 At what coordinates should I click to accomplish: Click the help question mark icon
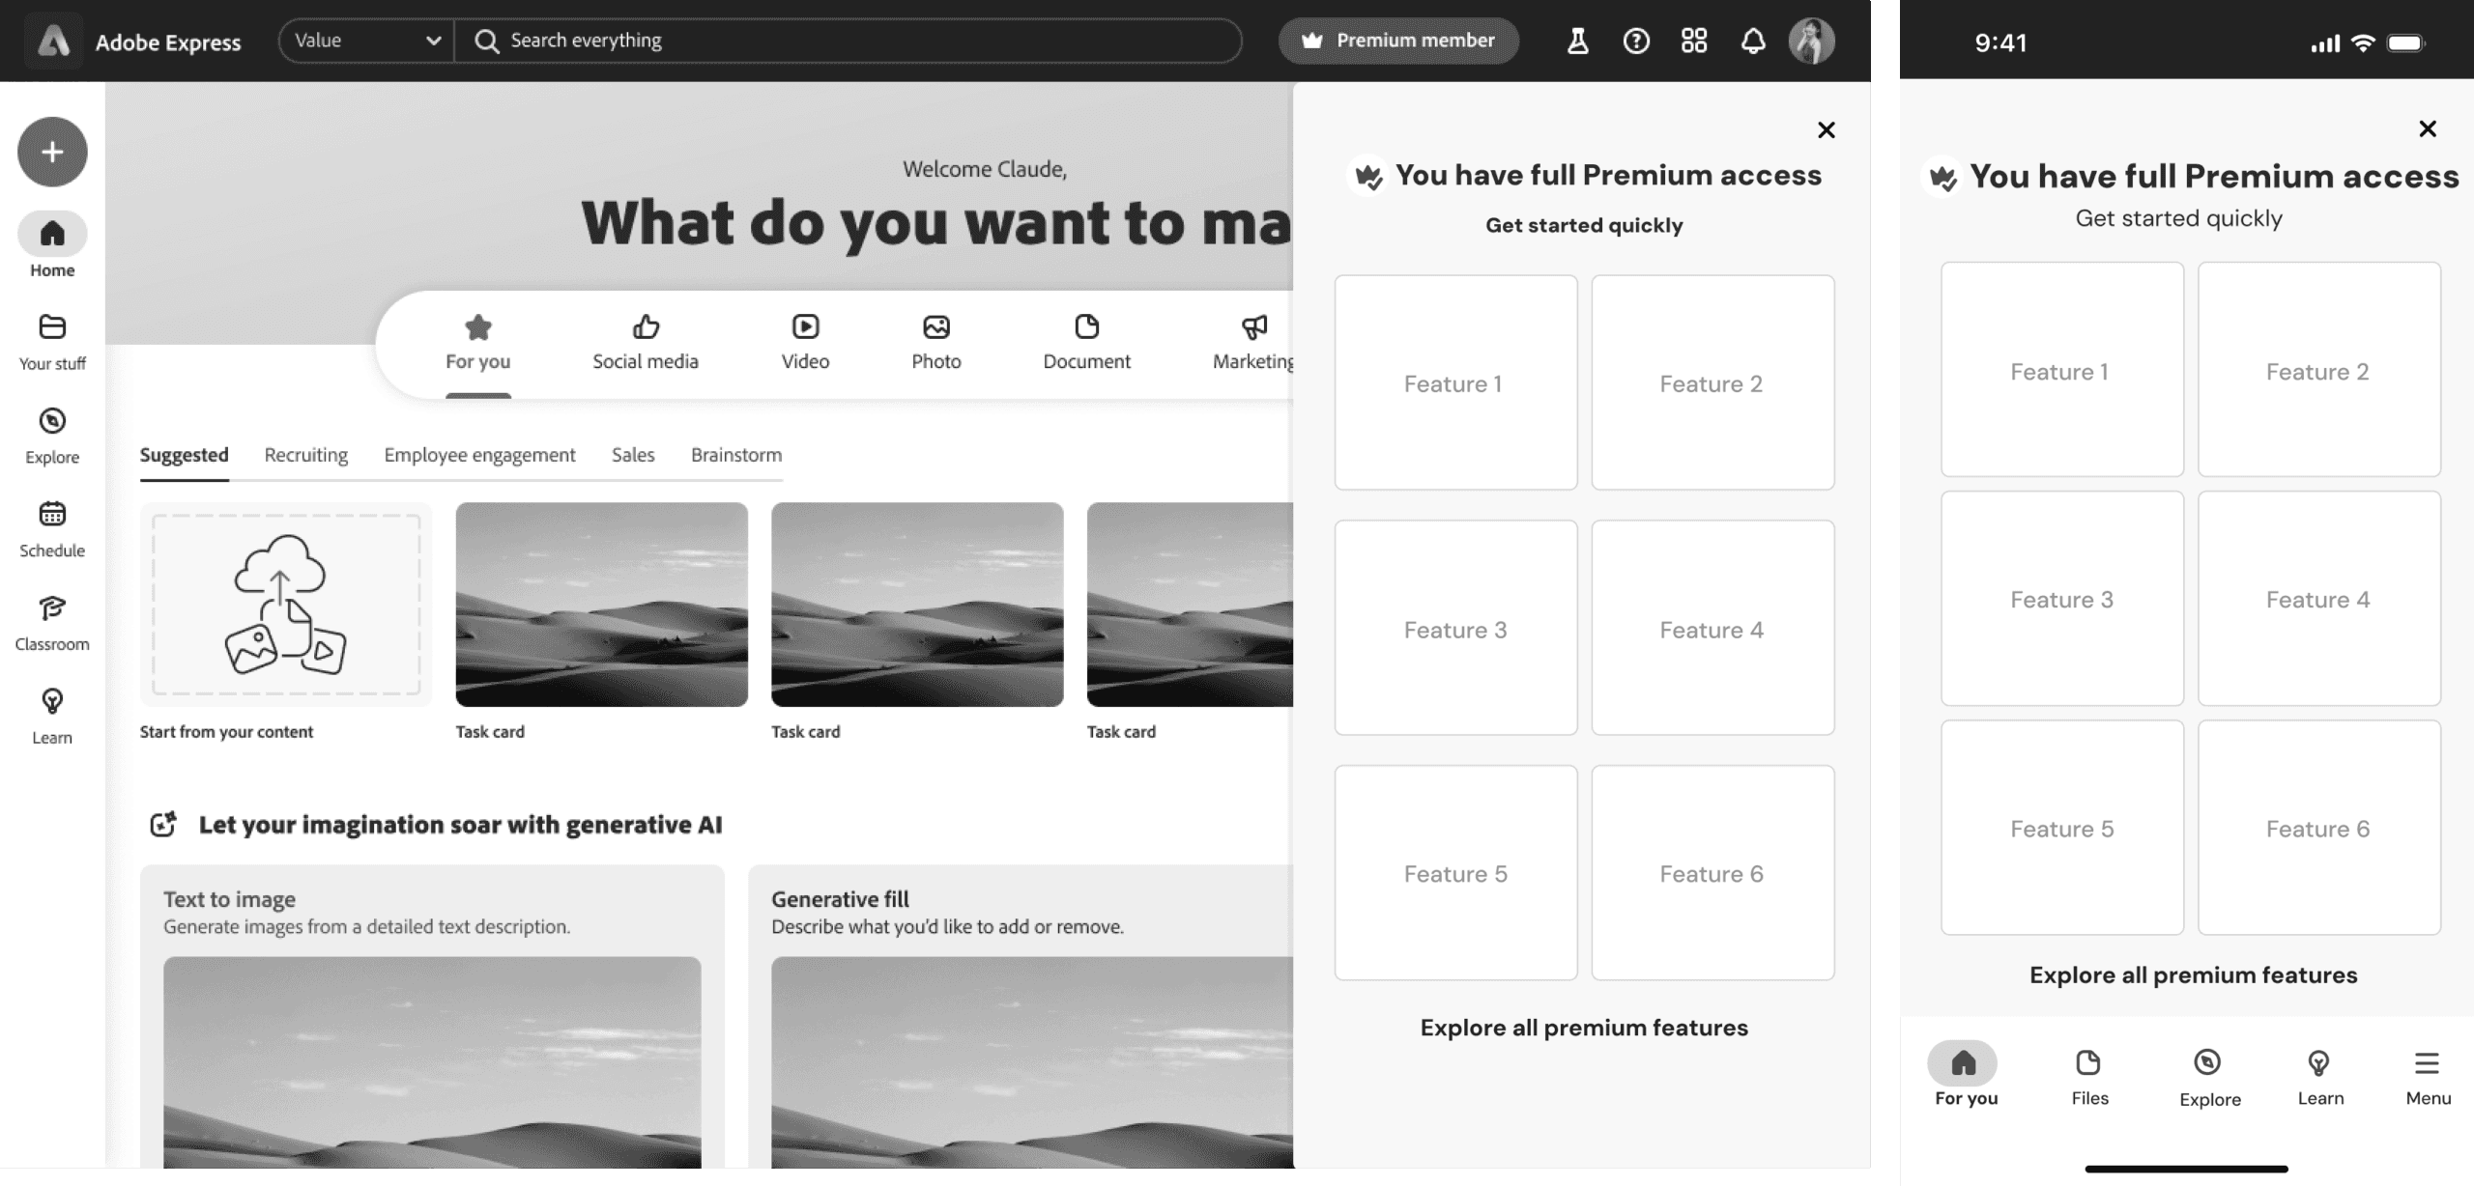point(1636,41)
